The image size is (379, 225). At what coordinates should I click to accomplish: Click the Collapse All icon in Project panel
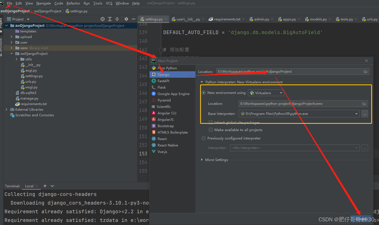(117, 19)
